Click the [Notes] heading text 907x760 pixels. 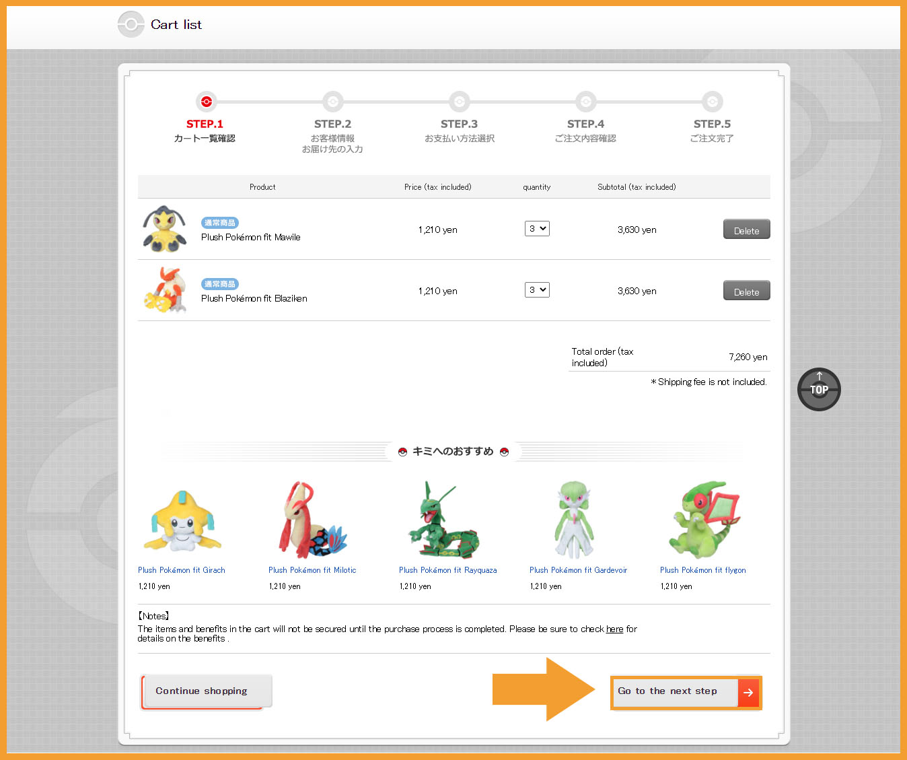pyautogui.click(x=153, y=616)
